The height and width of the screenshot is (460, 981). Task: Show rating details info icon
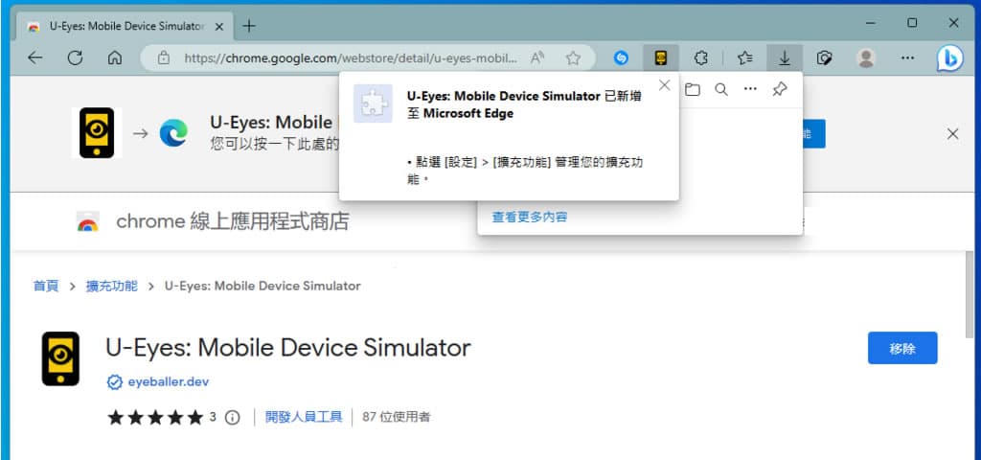pos(232,418)
